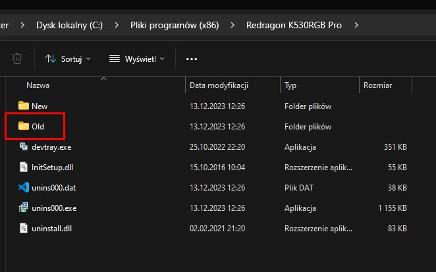This screenshot has width=436, height=272.
Task: Click the Sortuj up-down arrows icon
Action: pos(51,58)
